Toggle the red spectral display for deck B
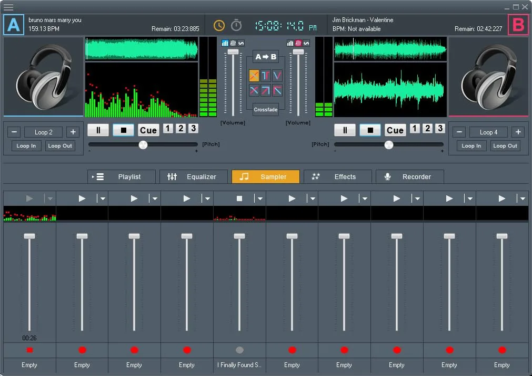 click(298, 43)
